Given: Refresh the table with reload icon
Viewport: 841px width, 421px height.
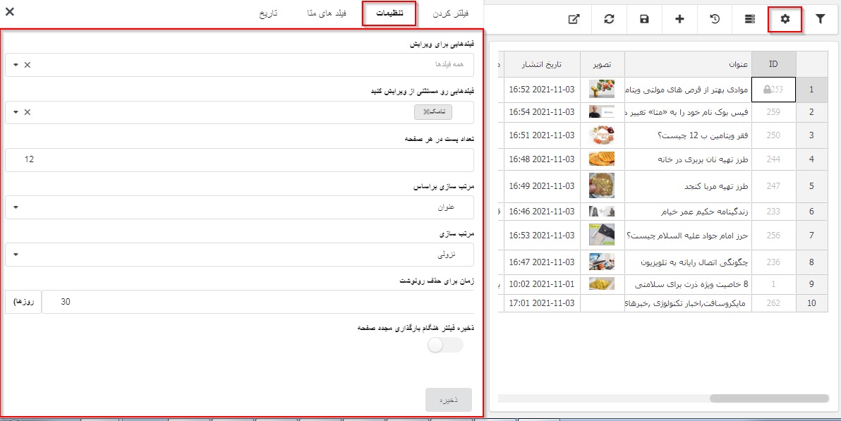Looking at the screenshot, I should click(x=609, y=20).
